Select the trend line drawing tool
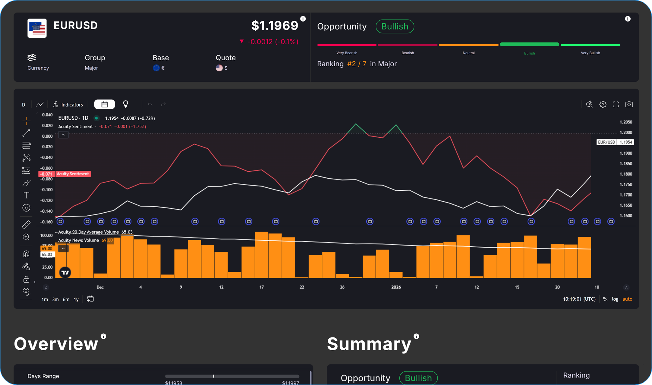Image resolution: width=652 pixels, height=385 pixels. click(x=26, y=133)
